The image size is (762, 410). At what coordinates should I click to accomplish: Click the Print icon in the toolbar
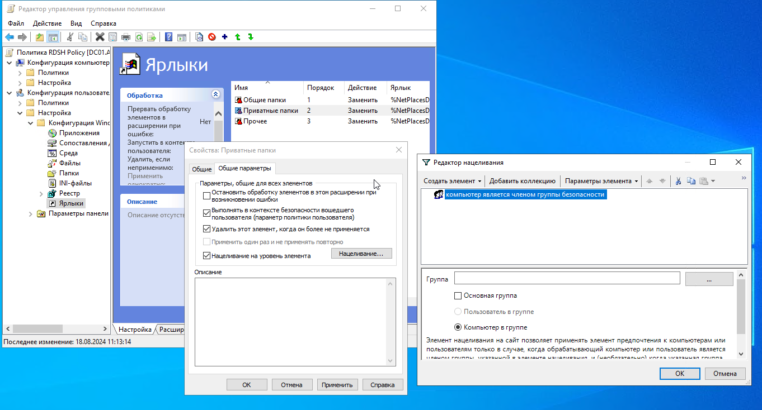pos(126,37)
